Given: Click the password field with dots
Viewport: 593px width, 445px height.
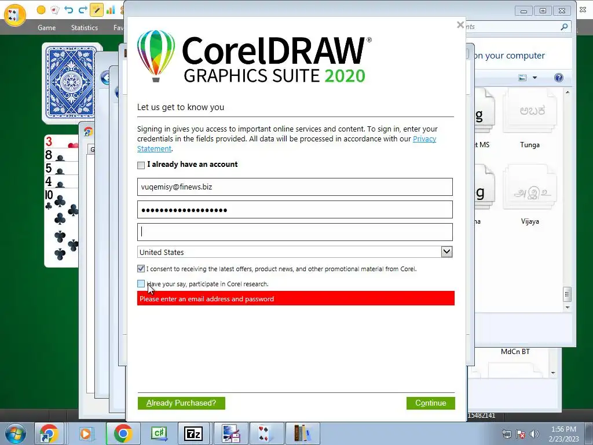Looking at the screenshot, I should pyautogui.click(x=295, y=210).
